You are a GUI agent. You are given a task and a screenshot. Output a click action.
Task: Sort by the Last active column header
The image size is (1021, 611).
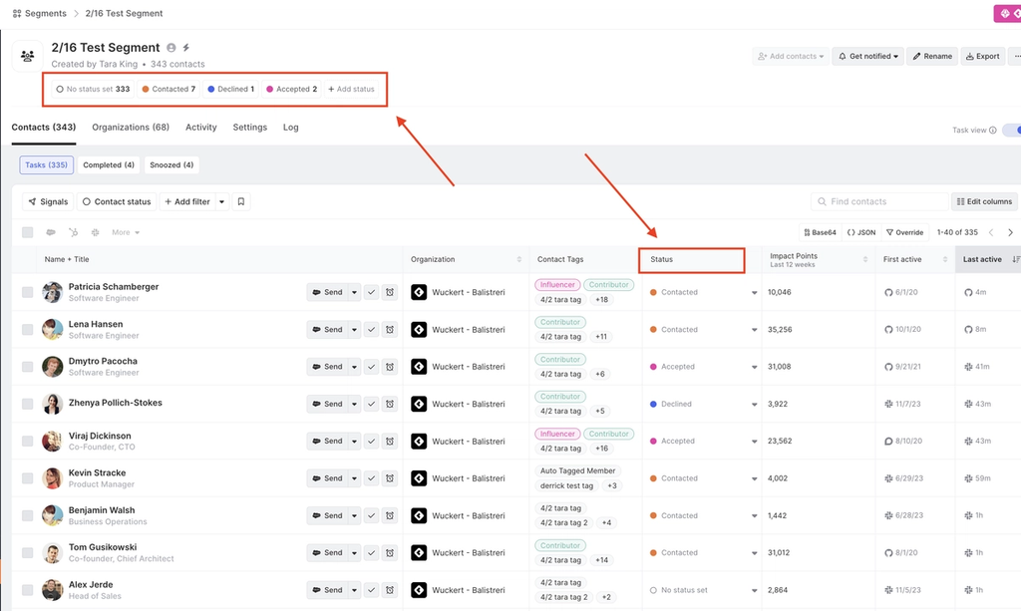pos(990,259)
